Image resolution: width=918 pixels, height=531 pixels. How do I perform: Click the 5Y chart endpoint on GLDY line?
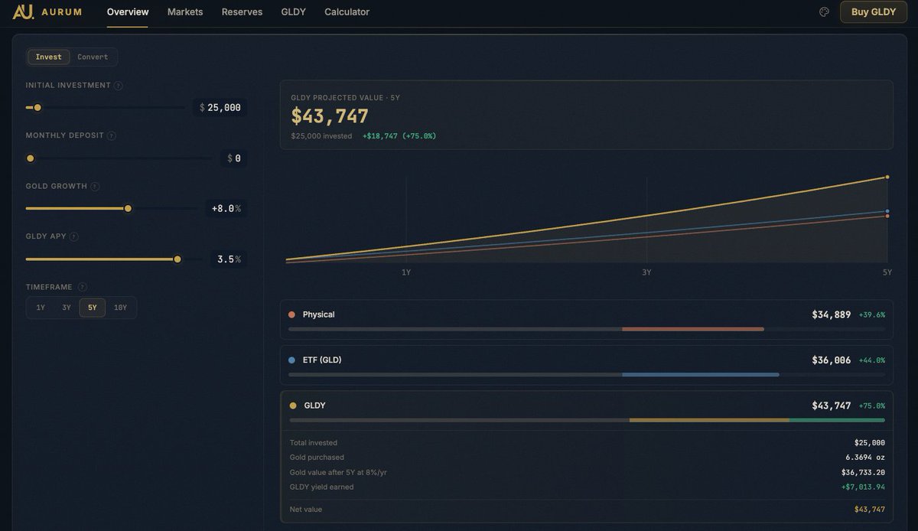[887, 177]
